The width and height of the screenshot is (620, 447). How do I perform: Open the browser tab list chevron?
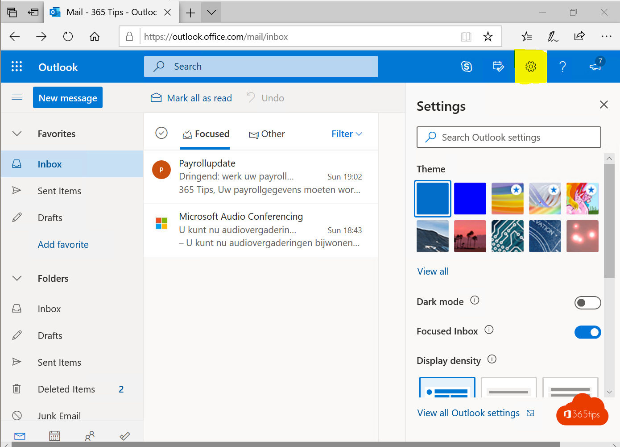tap(211, 13)
